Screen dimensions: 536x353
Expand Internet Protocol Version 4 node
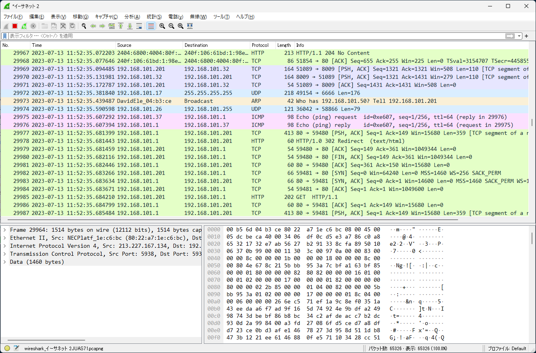[4, 246]
